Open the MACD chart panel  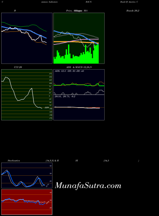(79, 107)
